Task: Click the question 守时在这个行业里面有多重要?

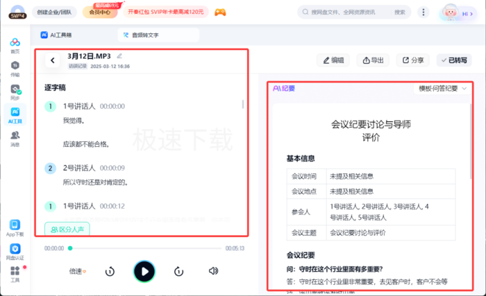Action: pos(341,269)
